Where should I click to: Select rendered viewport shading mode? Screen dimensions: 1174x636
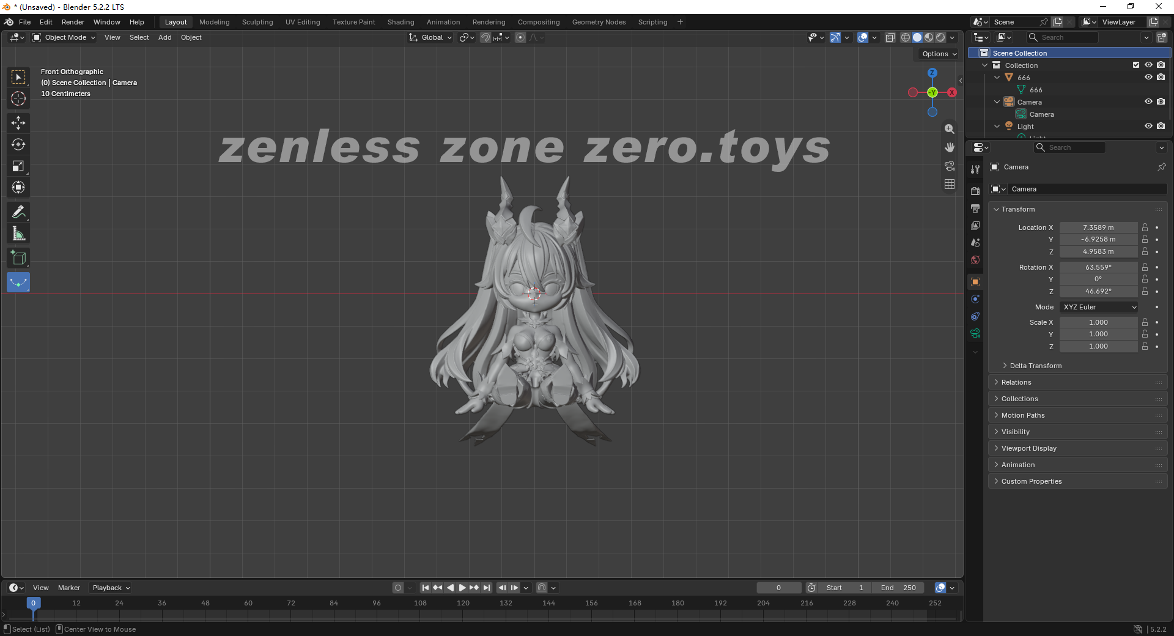940,37
